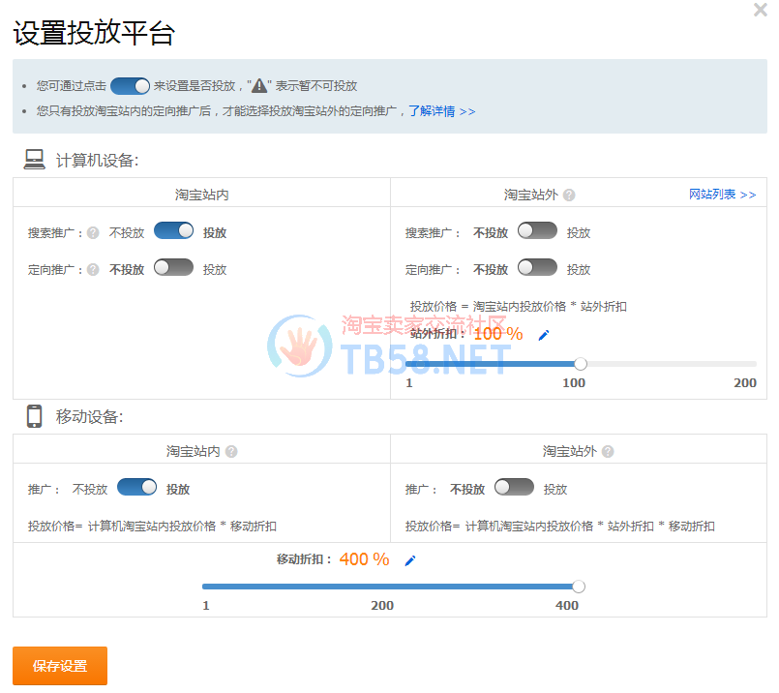
Task: Open the 网站列表 link
Action: click(x=722, y=195)
